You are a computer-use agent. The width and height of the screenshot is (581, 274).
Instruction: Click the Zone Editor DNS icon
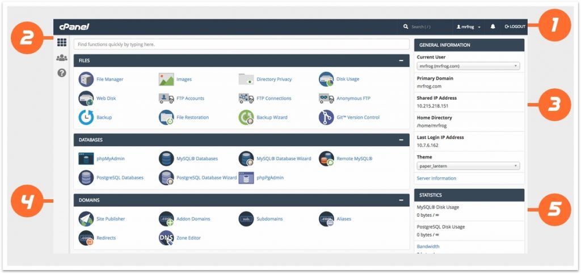166,238
